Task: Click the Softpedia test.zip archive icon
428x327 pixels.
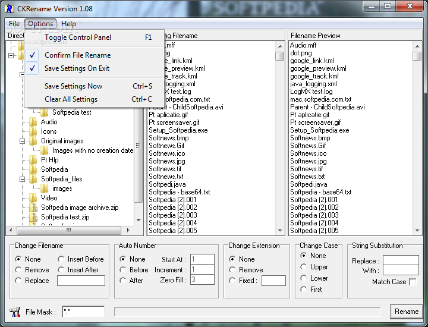Action: pos(33,217)
